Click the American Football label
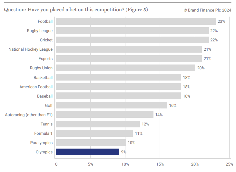 [36, 87]
